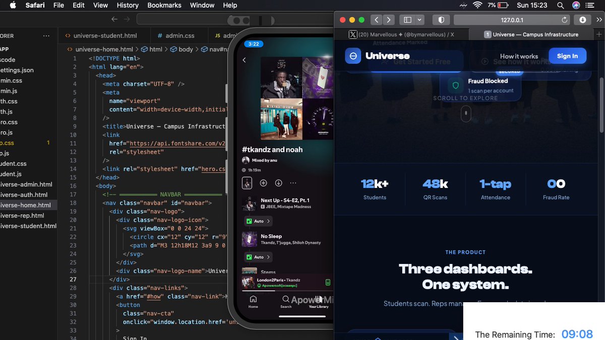Open Explorer more actions ellipsis
Image resolution: width=605 pixels, height=340 pixels.
tap(46, 36)
